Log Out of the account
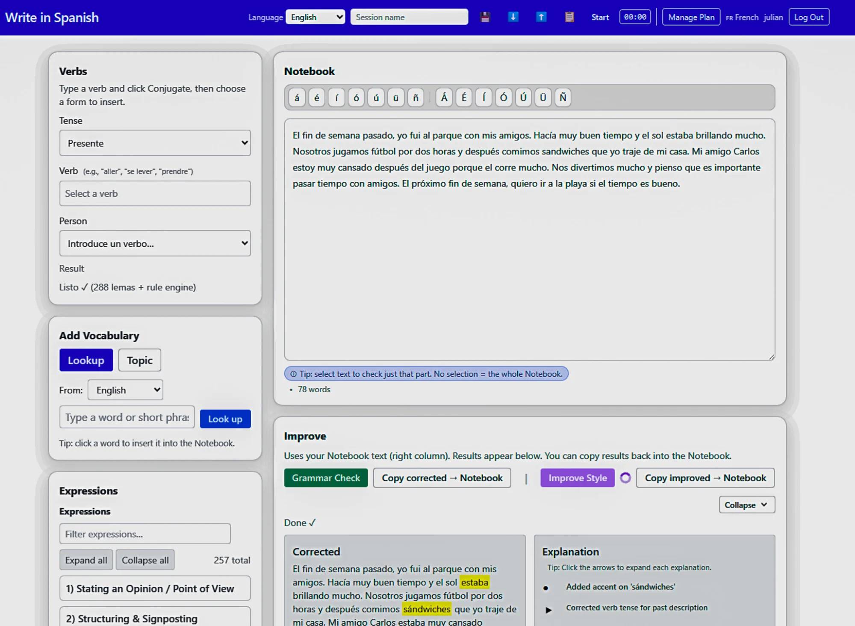Screen dimensions: 855x626 [808, 17]
